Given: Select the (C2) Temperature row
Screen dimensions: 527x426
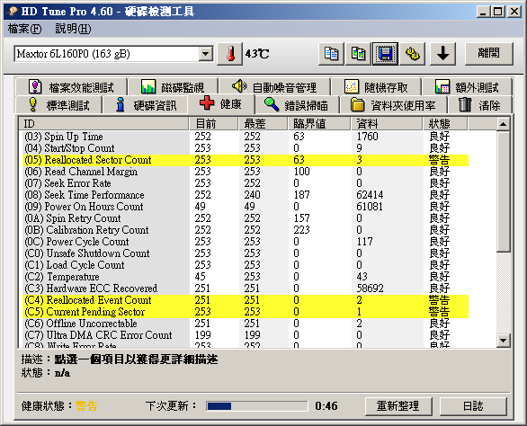Looking at the screenshot, I should tap(246, 277).
